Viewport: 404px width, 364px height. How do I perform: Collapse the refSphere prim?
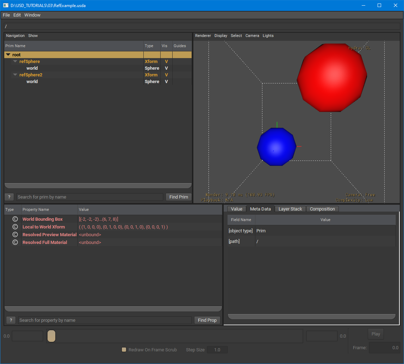click(x=15, y=61)
